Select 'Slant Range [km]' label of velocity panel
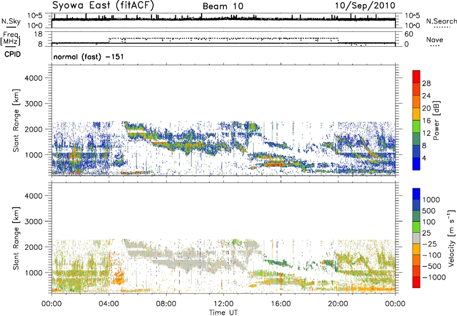This screenshot has width=457, height=316. (16, 238)
